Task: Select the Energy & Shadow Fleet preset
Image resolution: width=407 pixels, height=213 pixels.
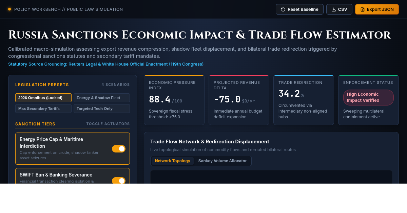Action: pyautogui.click(x=102, y=98)
